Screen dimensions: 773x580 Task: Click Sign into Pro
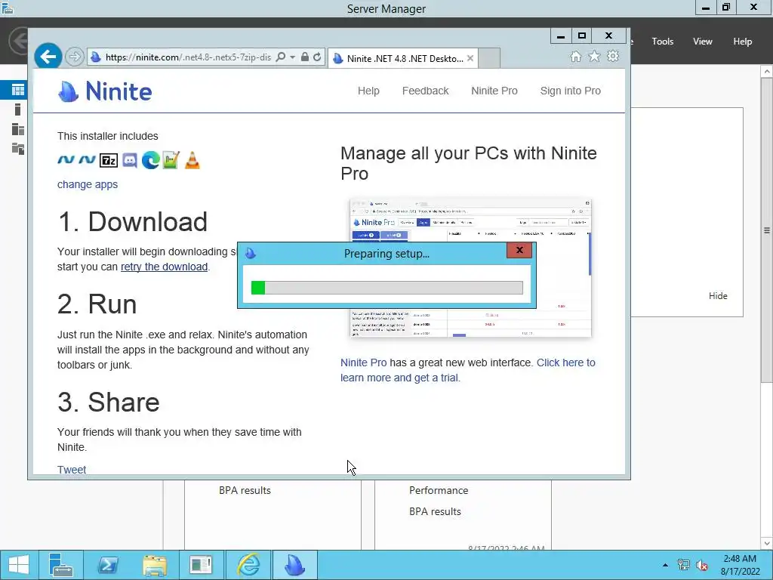[571, 91]
